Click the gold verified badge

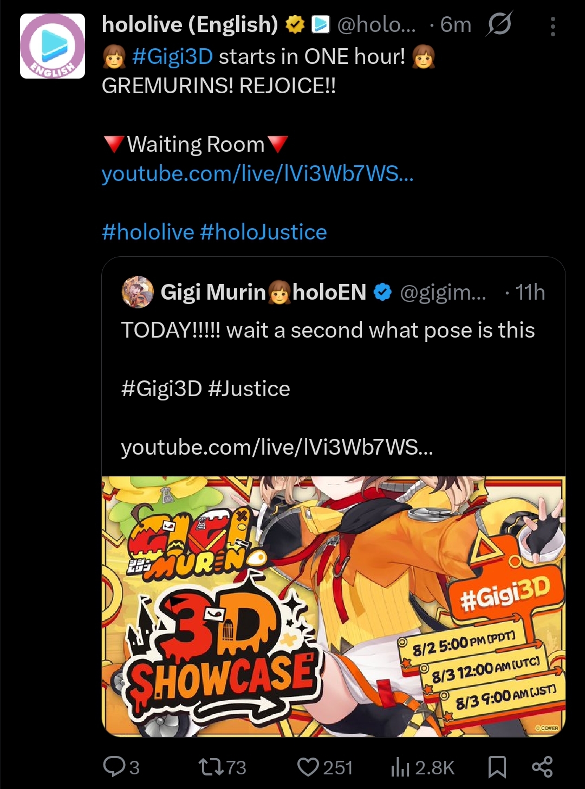tap(295, 24)
